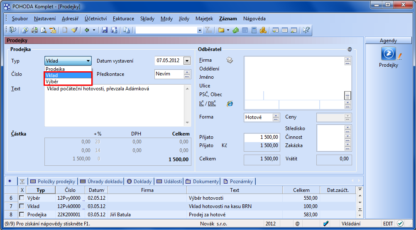
Task: Click the second calculator icon
Action: click(254, 30)
